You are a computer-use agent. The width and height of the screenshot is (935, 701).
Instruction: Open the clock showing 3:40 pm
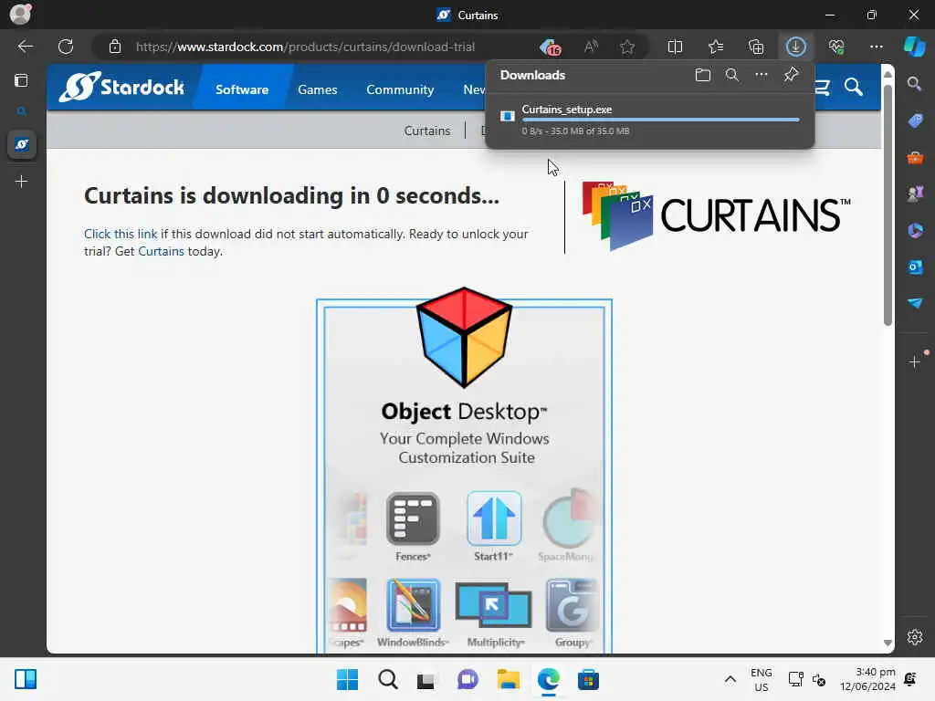coord(867,679)
